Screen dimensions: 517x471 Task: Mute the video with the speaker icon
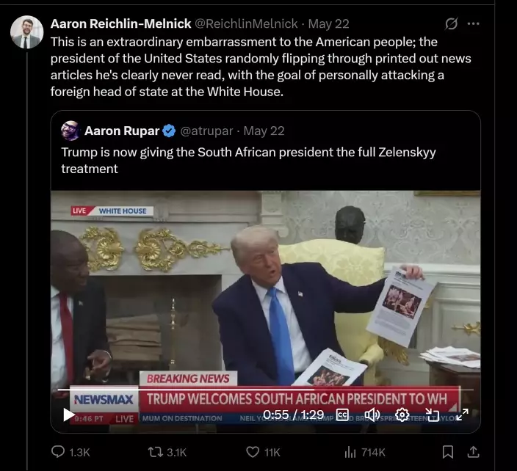click(372, 415)
